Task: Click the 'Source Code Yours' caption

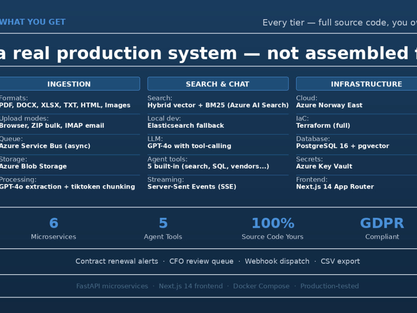Action: tap(273, 237)
